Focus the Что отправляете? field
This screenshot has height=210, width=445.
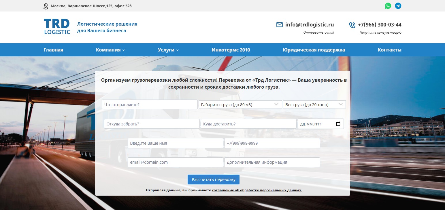point(150,104)
